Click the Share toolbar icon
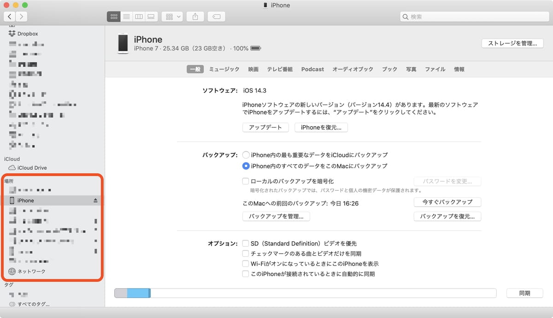The height and width of the screenshot is (318, 553). pyautogui.click(x=195, y=17)
